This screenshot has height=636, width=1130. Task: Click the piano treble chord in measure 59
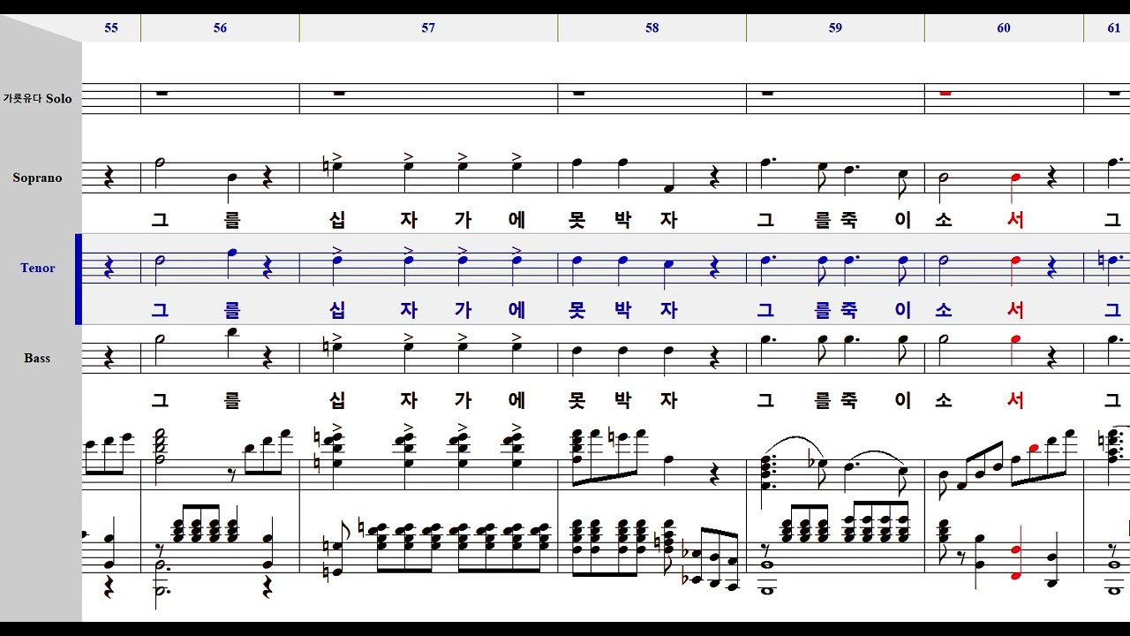[766, 473]
